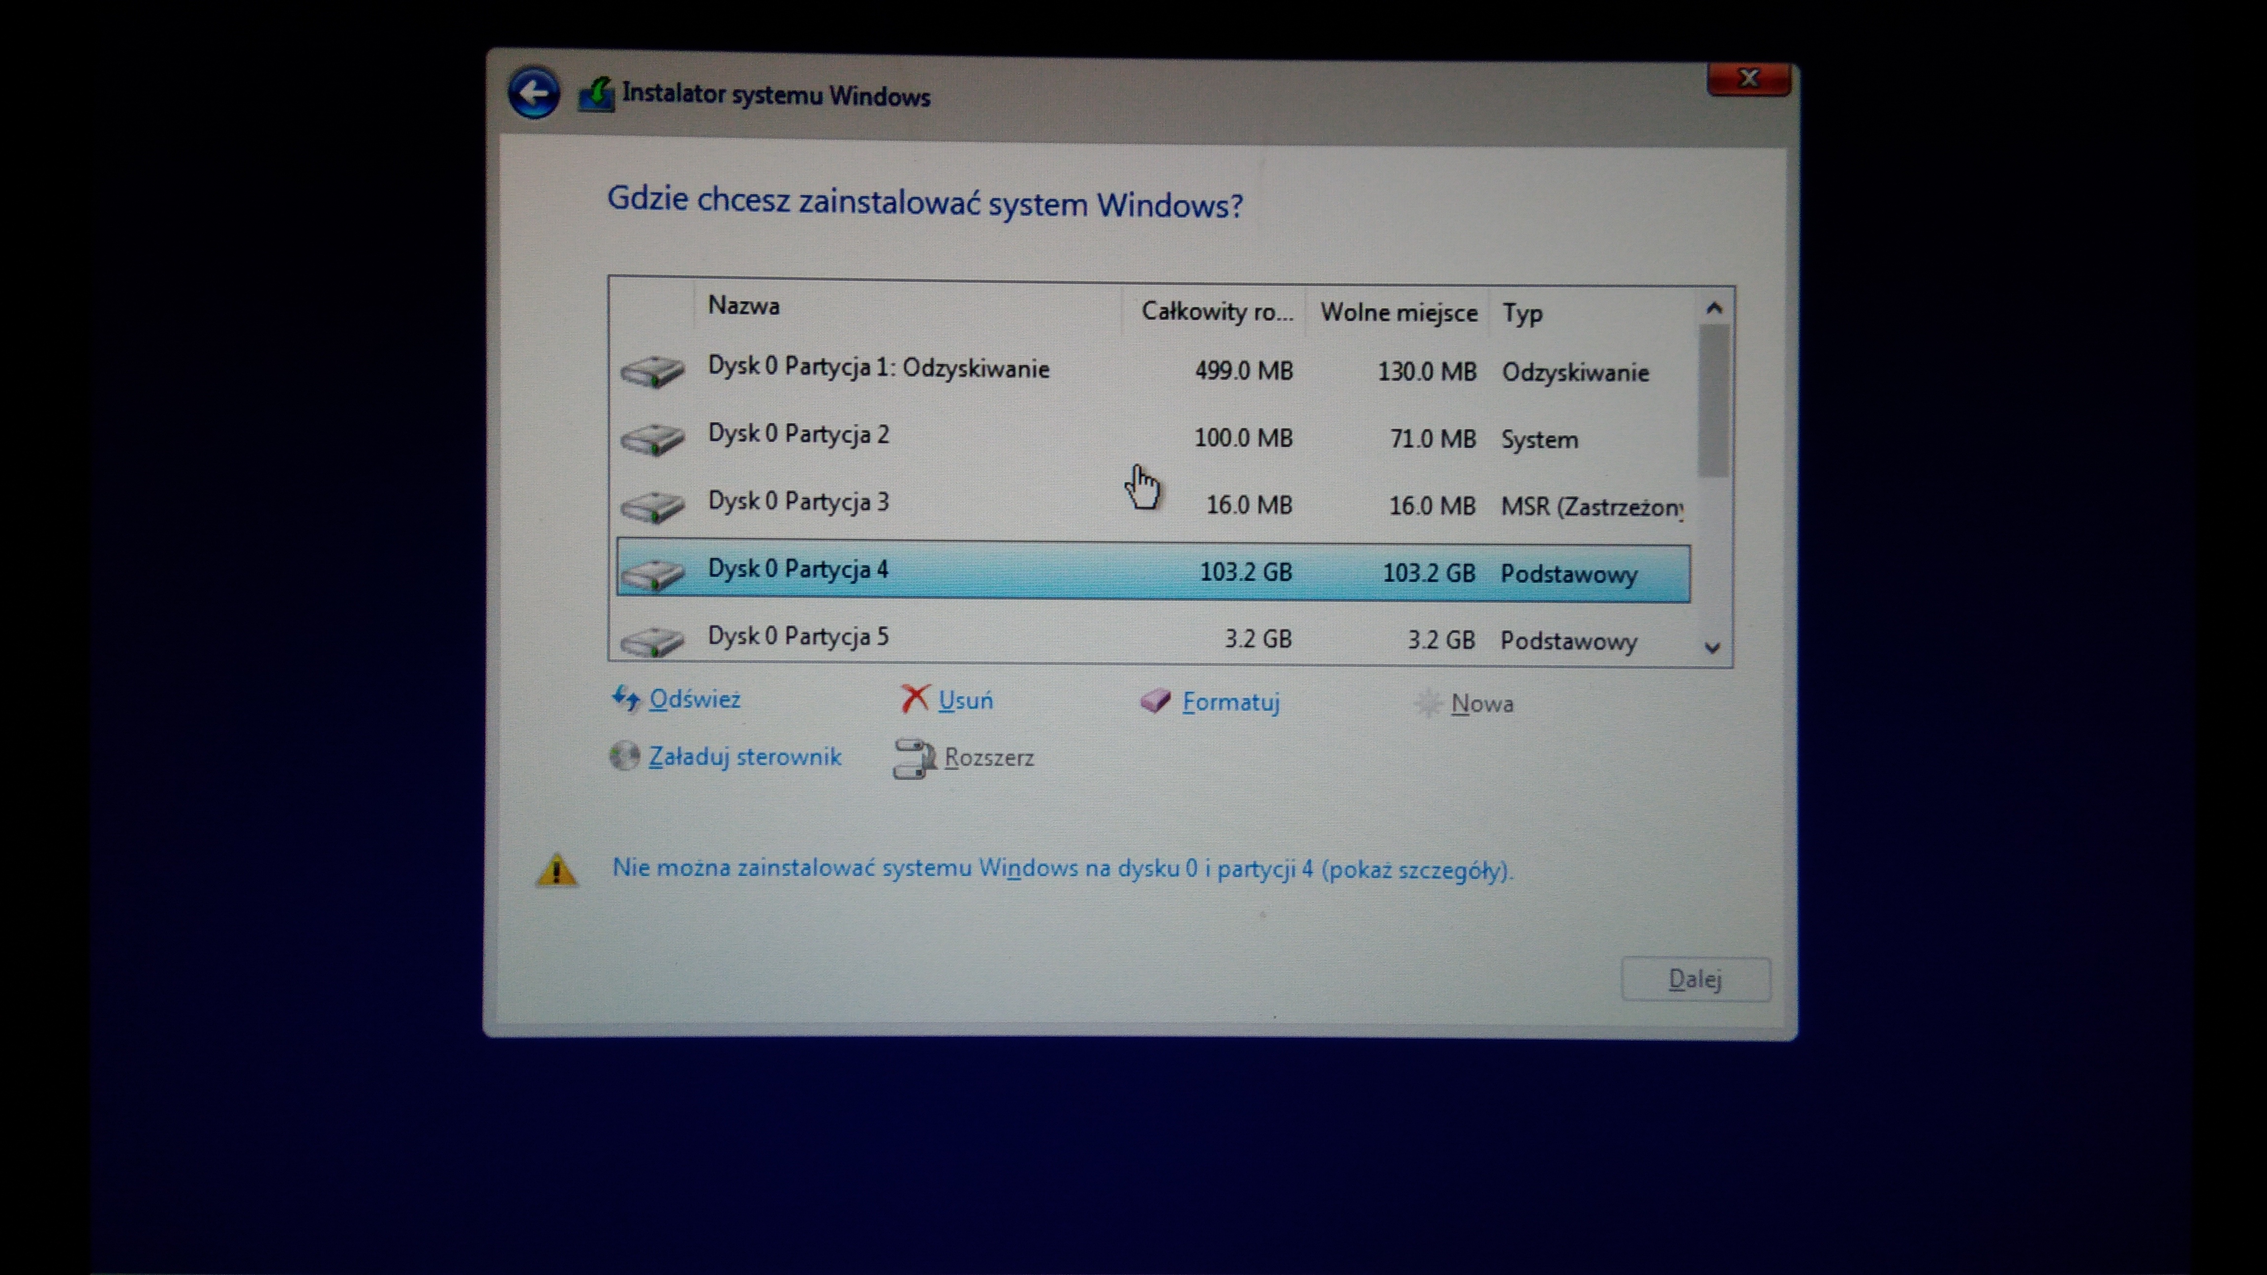Image resolution: width=2267 pixels, height=1275 pixels.
Task: Click the 16.0 MB total size cell
Action: coord(1249,505)
